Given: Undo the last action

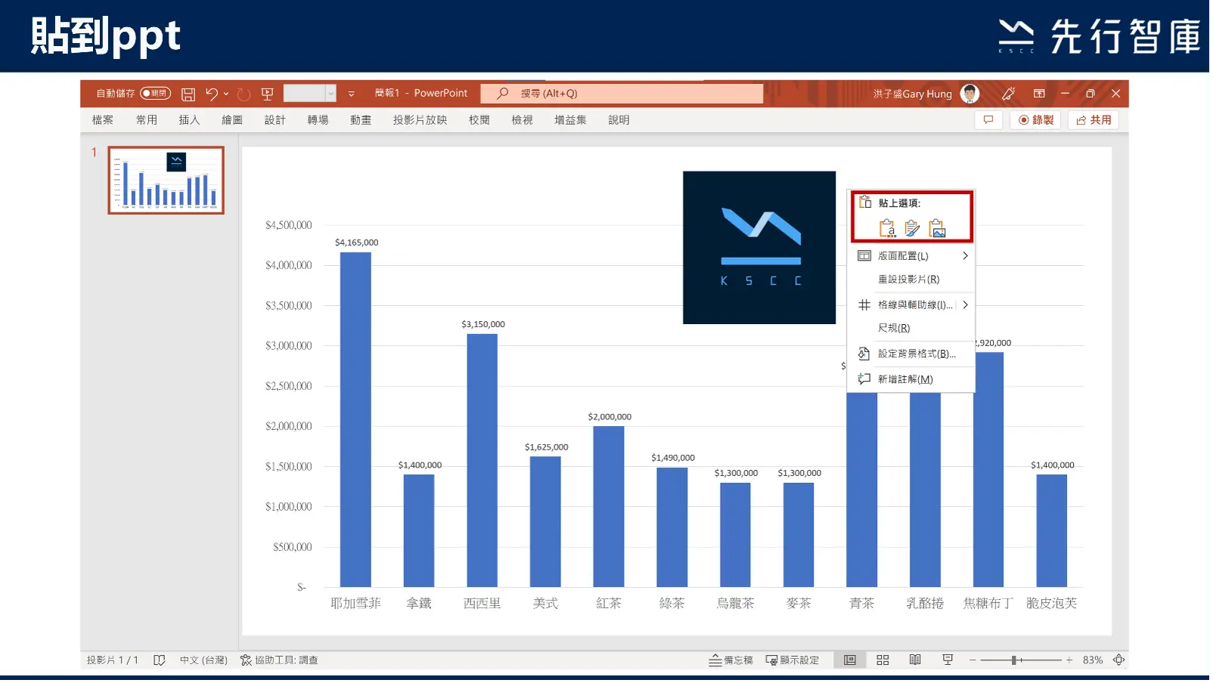Looking at the screenshot, I should [x=212, y=94].
